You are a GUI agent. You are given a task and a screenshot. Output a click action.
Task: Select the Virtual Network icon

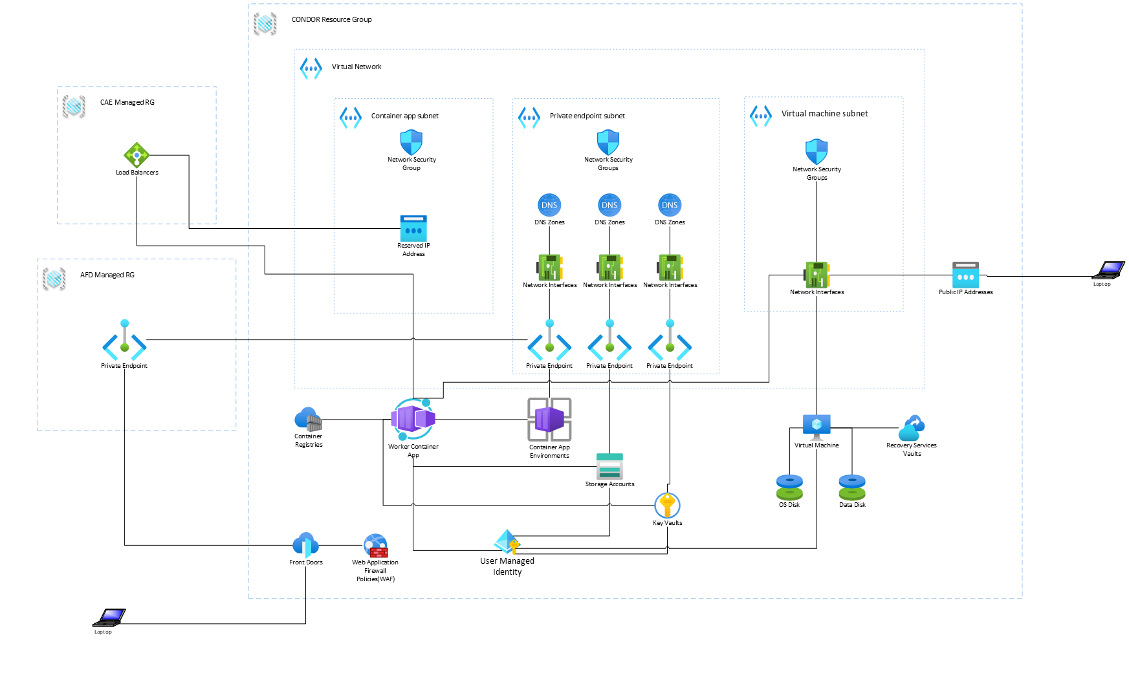[x=311, y=68]
